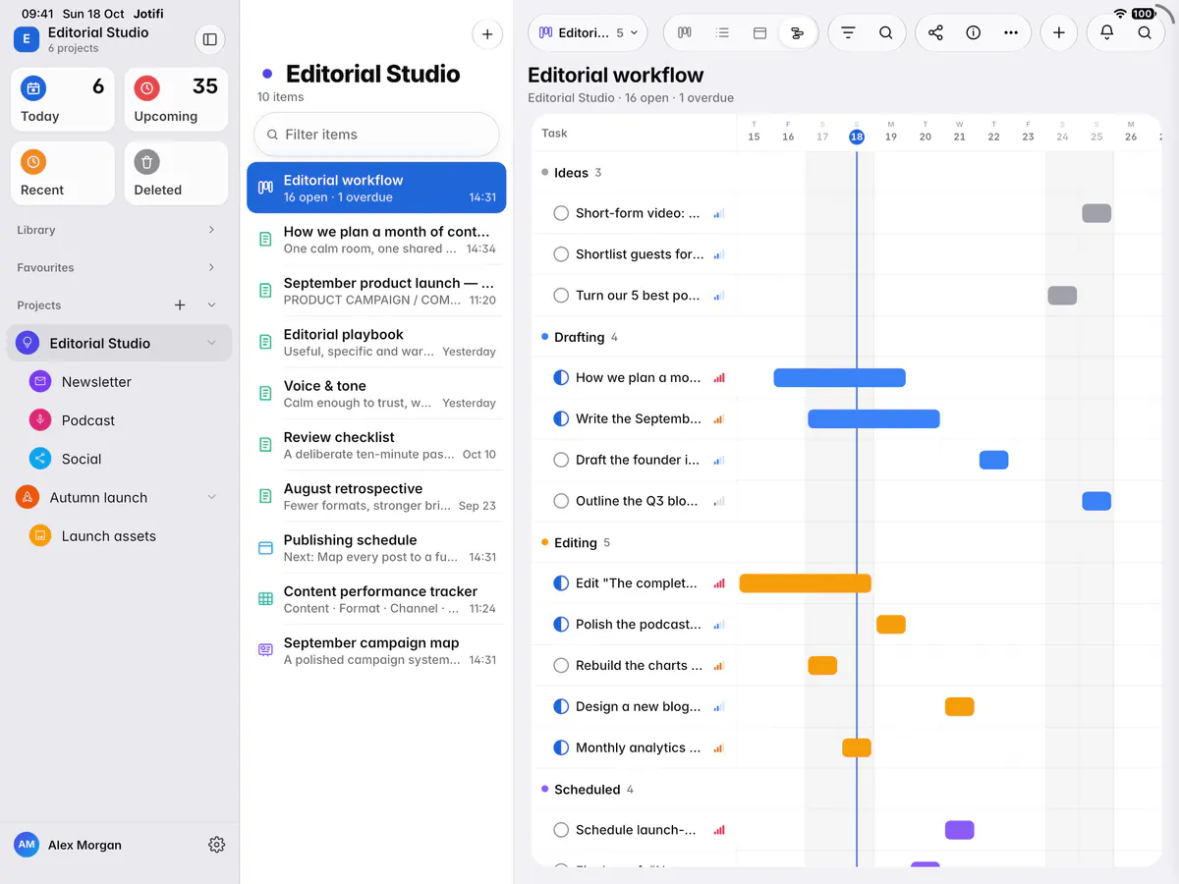Viewport: 1179px width, 884px height.
Task: Mark 'Short-form video' task complete
Action: (561, 213)
